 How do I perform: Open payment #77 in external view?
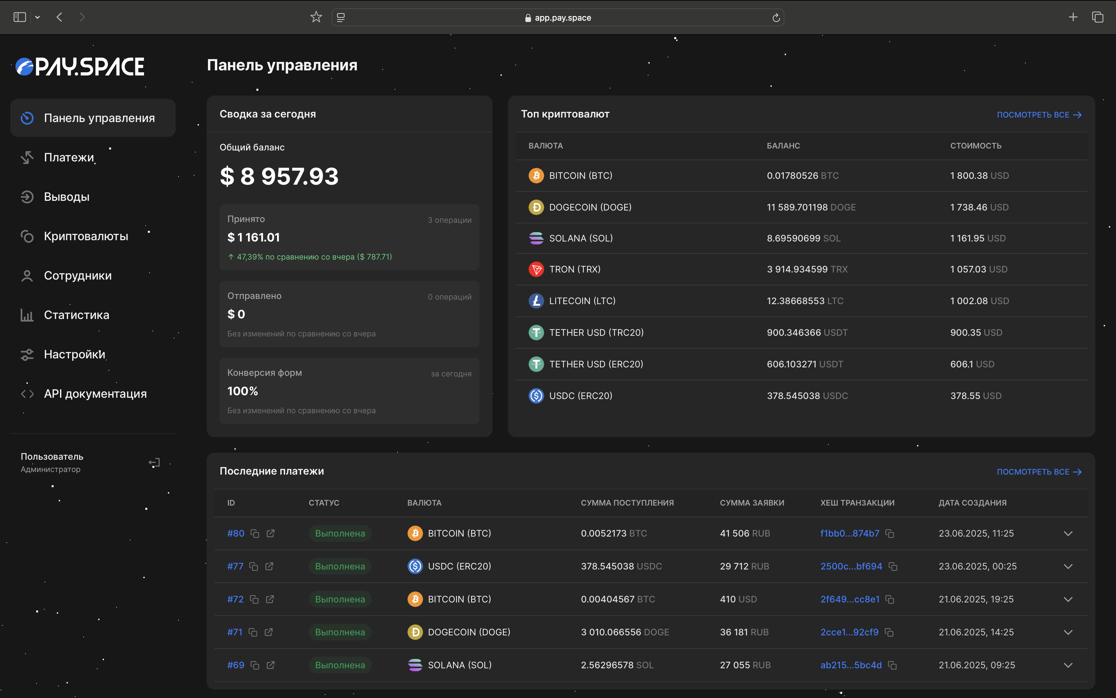(269, 566)
